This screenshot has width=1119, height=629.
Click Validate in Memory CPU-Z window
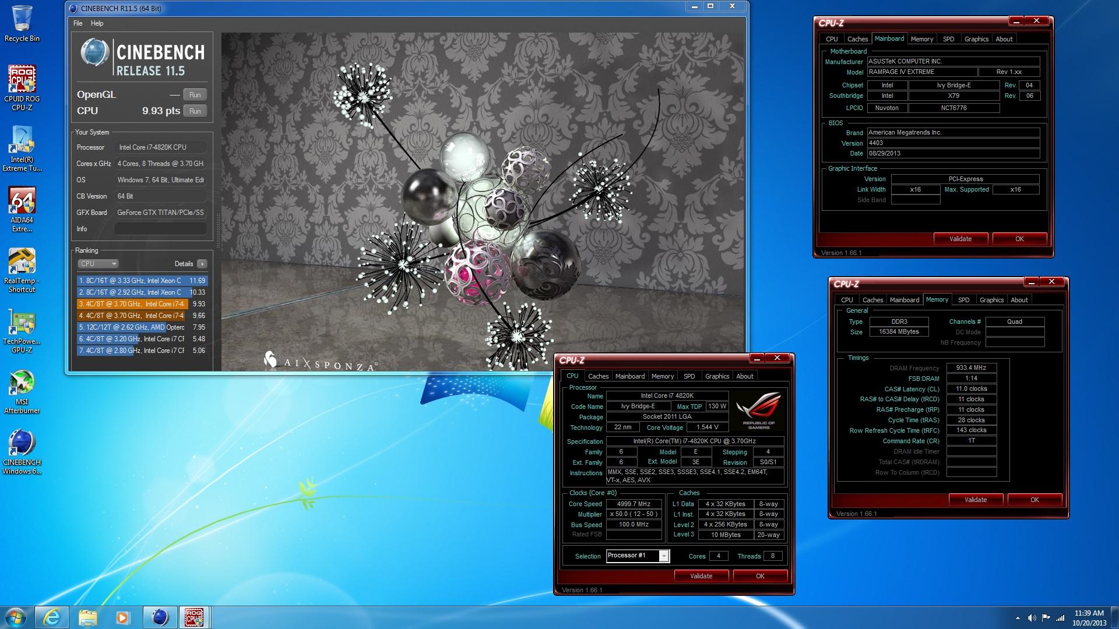pos(976,500)
